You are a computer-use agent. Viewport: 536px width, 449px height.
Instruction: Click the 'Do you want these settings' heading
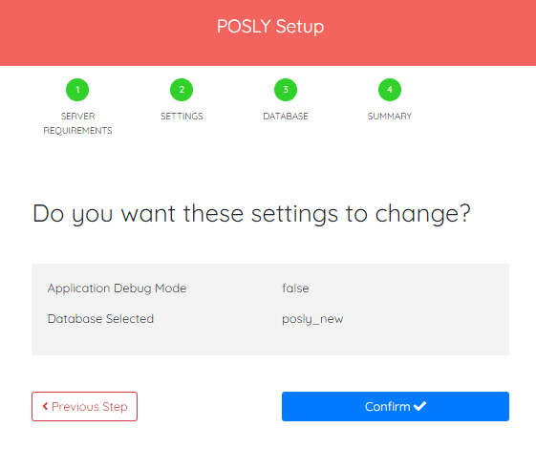coord(251,214)
